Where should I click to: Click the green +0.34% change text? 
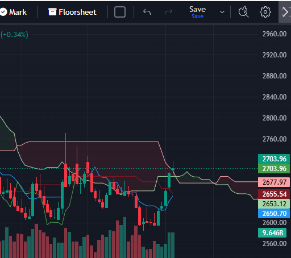click(x=14, y=35)
